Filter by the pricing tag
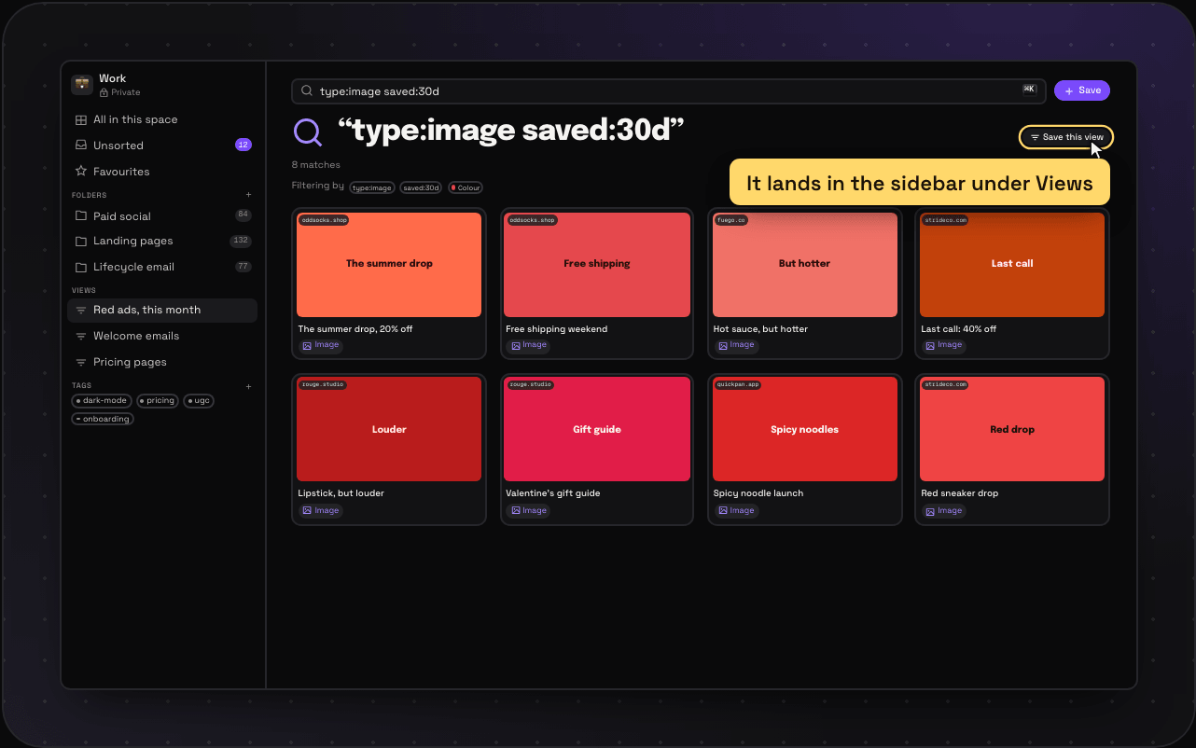The width and height of the screenshot is (1196, 748). (x=158, y=401)
